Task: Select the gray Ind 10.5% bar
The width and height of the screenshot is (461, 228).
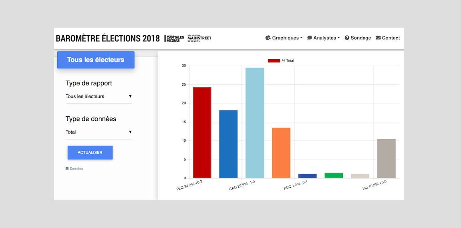Action: 387,158
